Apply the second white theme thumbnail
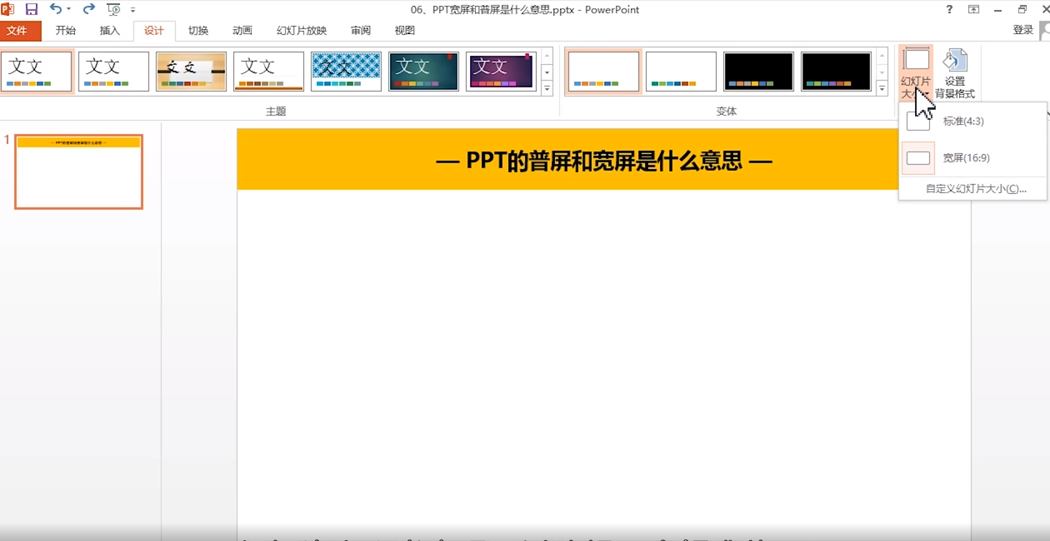The width and height of the screenshot is (1050, 541). click(x=114, y=72)
